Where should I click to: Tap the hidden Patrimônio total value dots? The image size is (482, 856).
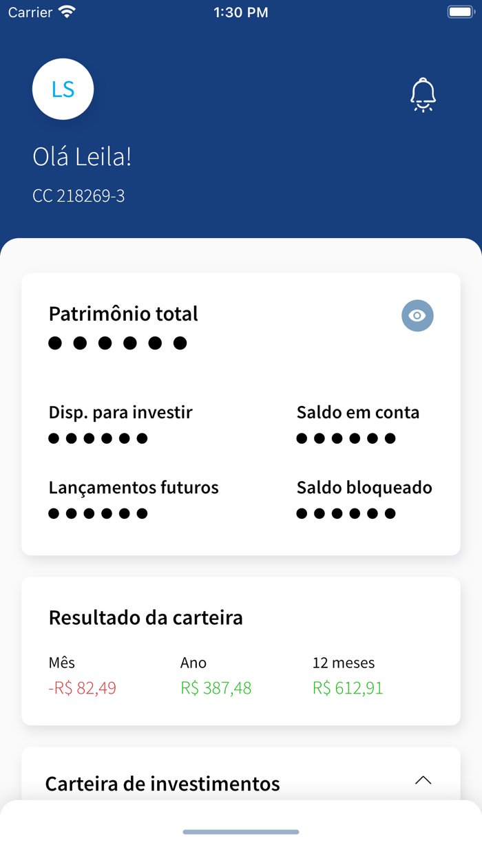117,341
